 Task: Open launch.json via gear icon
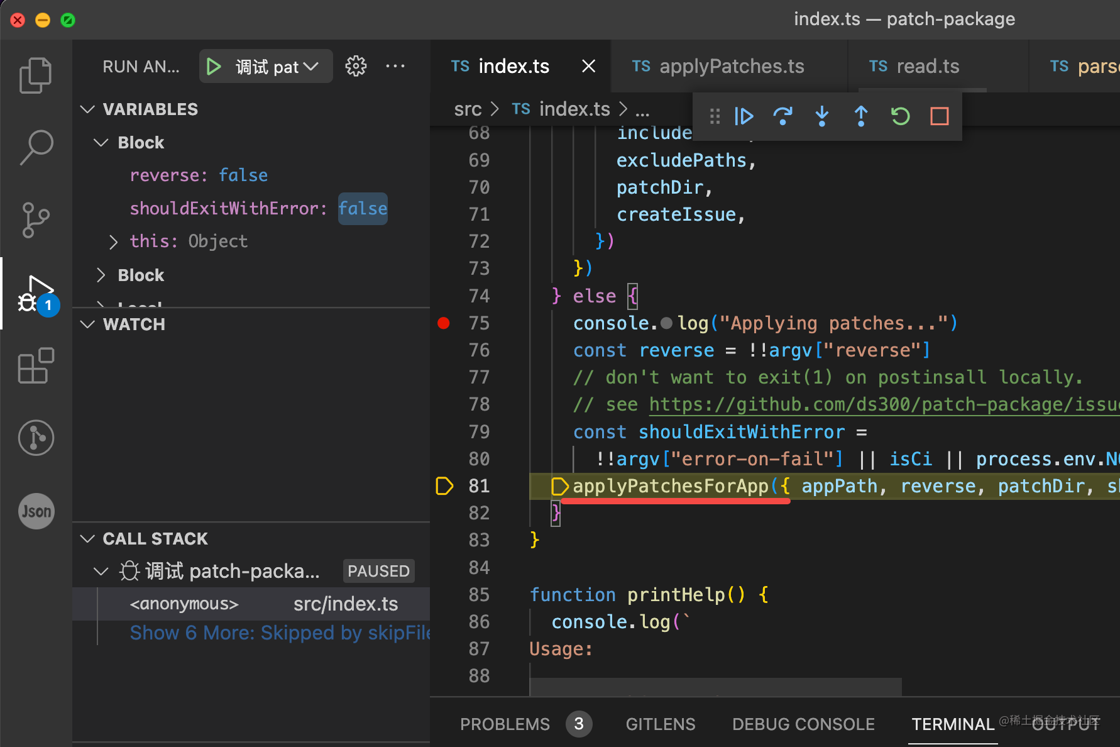point(356,66)
